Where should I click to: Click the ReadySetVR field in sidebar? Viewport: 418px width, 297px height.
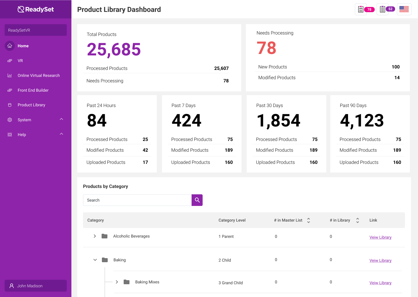[36, 30]
